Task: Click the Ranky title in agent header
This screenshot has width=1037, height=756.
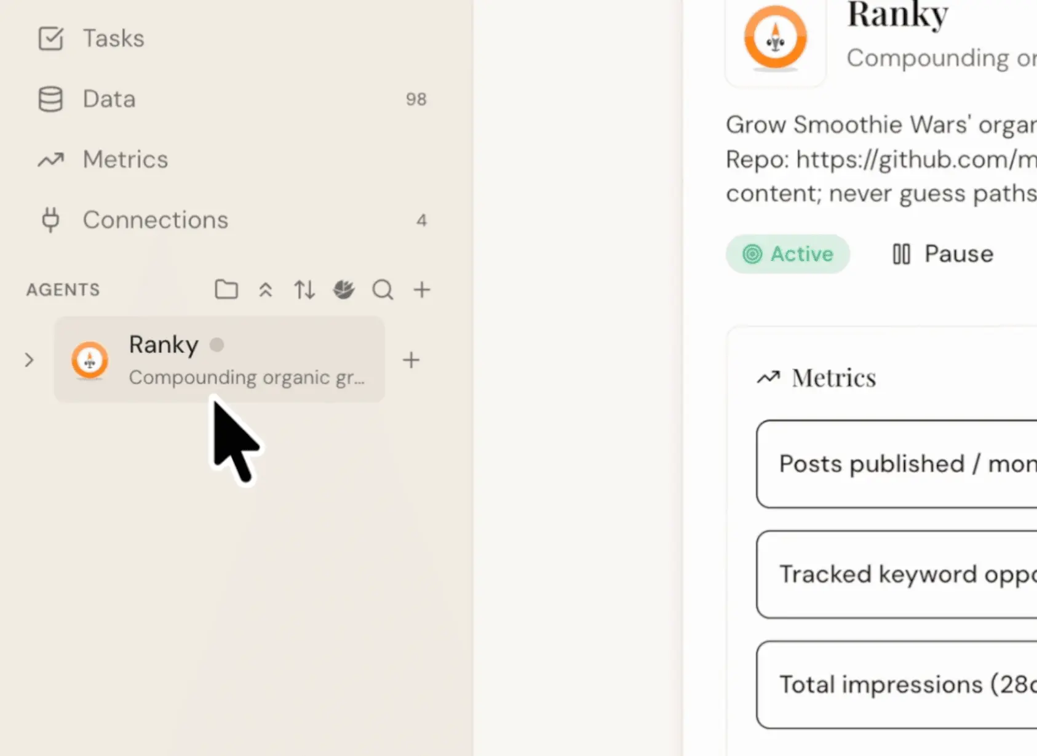Action: [897, 15]
